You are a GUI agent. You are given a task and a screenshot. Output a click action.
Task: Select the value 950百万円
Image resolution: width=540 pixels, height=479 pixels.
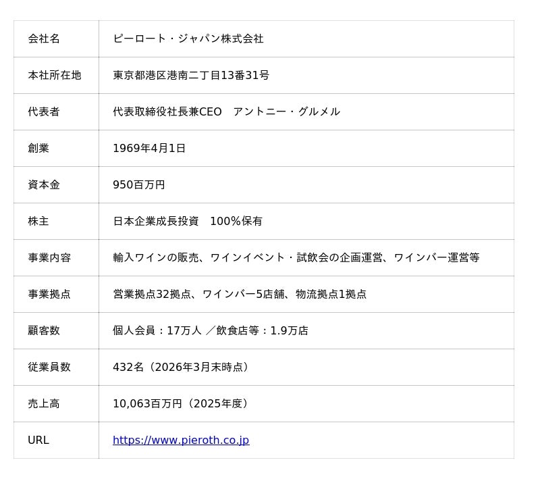pos(139,184)
